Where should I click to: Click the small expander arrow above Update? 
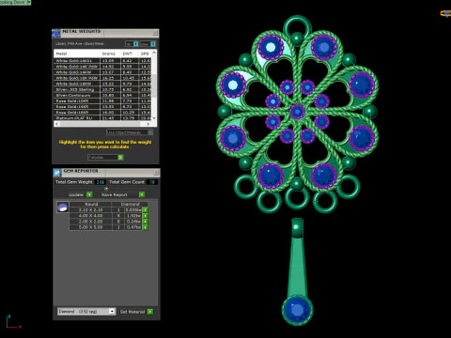point(106,189)
